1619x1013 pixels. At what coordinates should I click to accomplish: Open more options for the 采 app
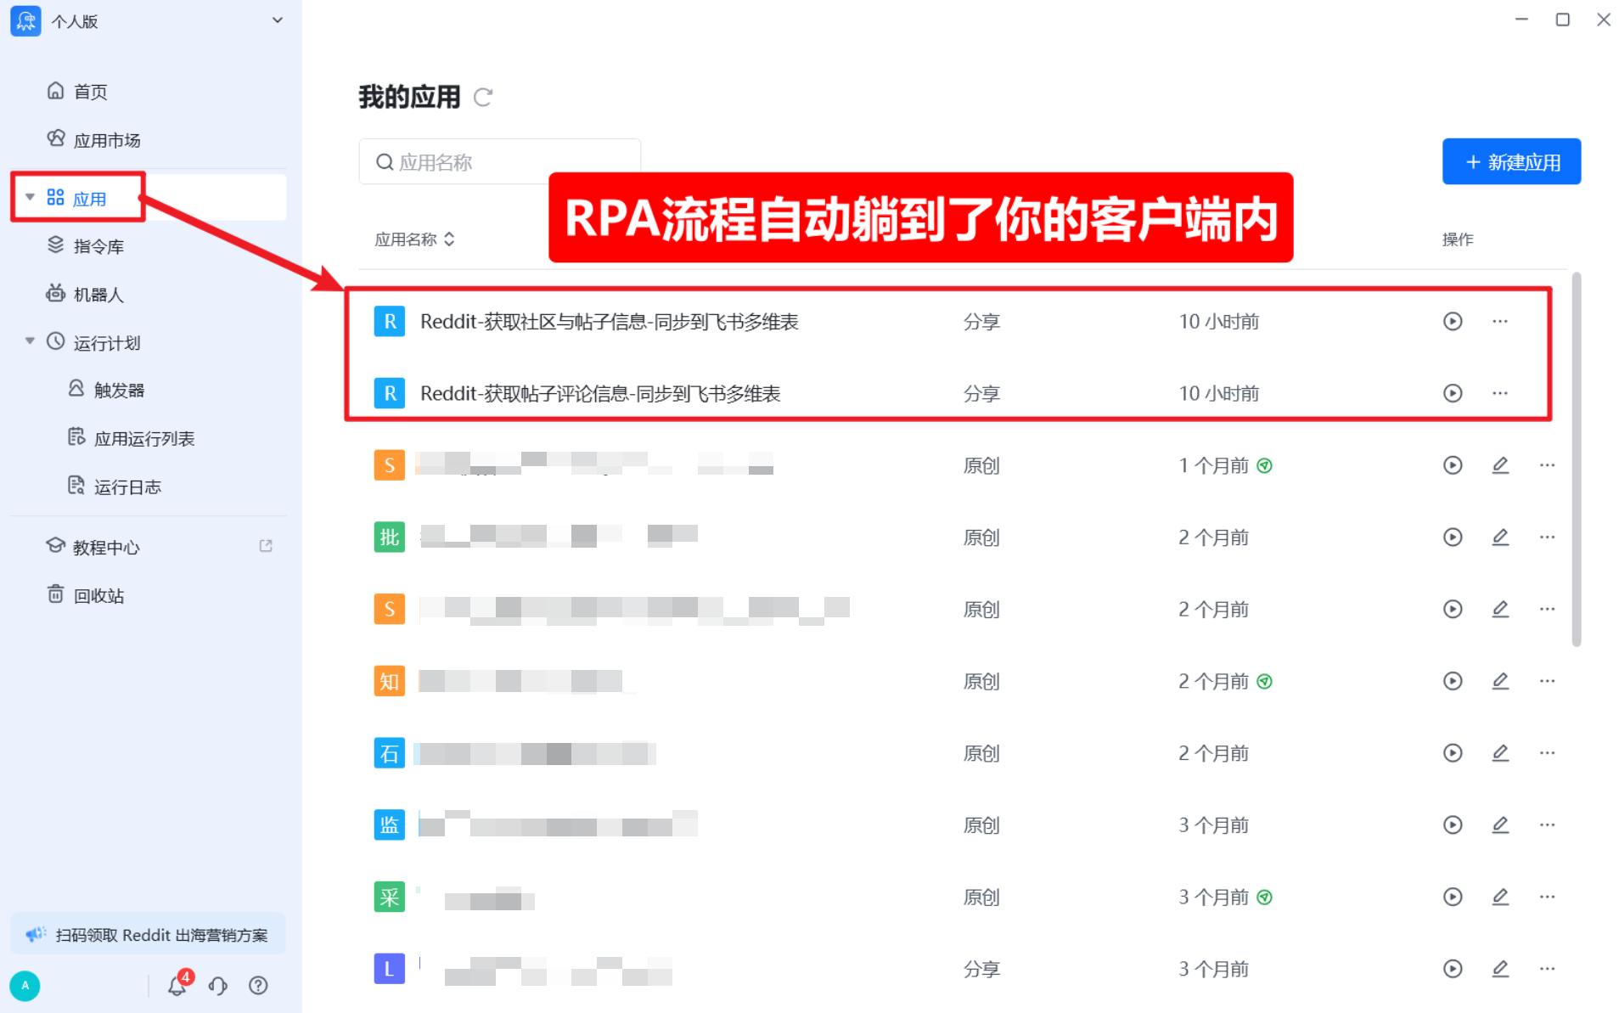pos(1547,897)
